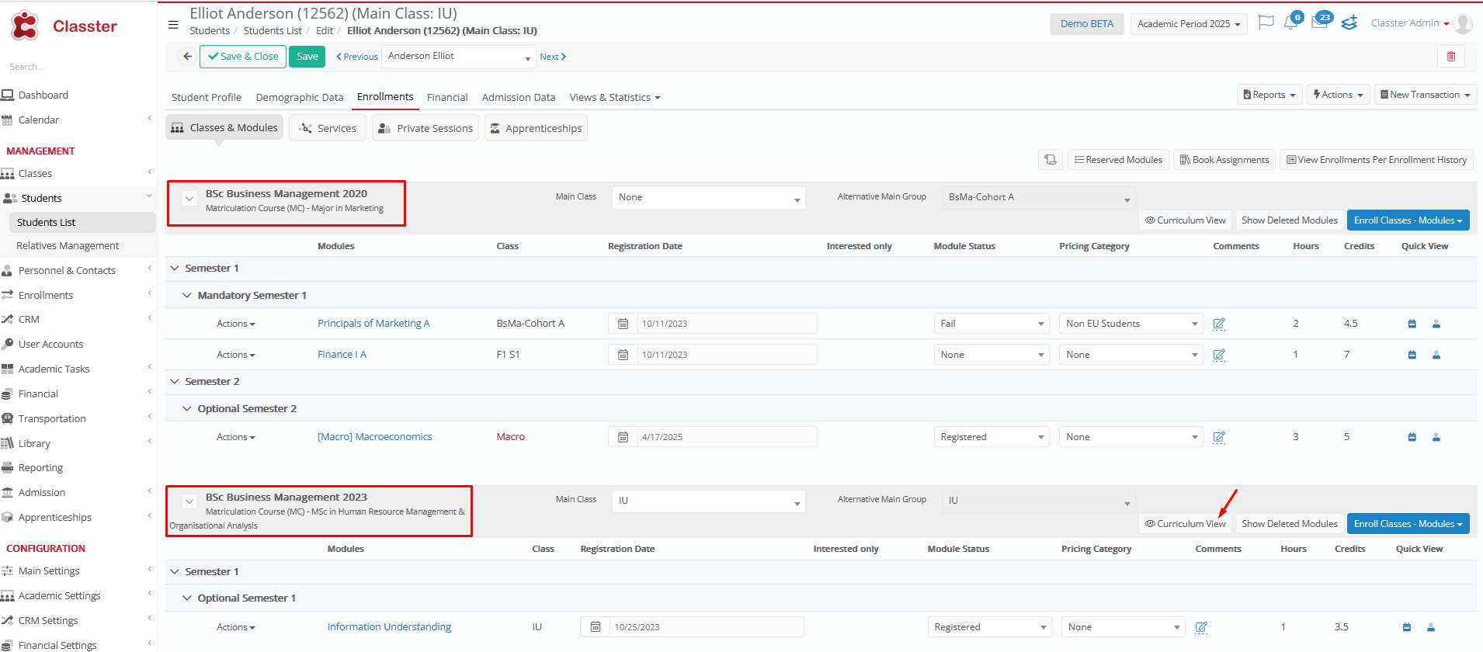
Task: Open Module Status dropdown showing Fail
Action: (x=992, y=324)
